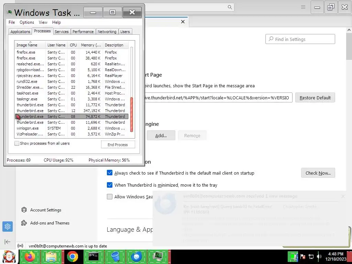The height and width of the screenshot is (264, 352).
Task: Switch to the Services tab
Action: (x=62, y=32)
